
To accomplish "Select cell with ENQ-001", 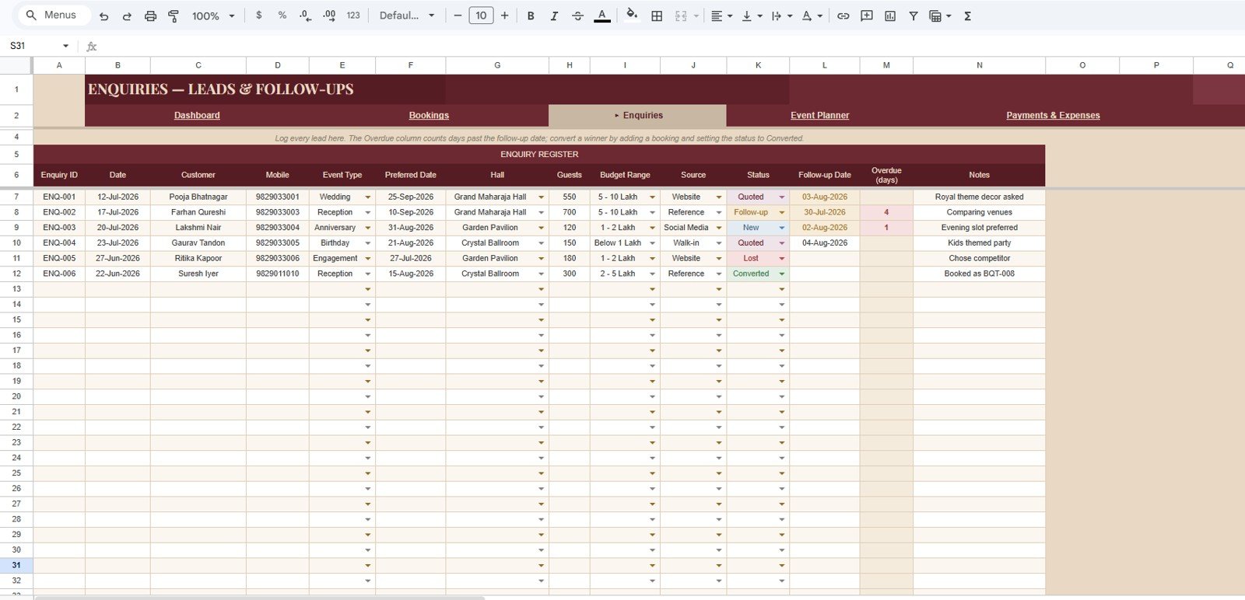I will [59, 197].
